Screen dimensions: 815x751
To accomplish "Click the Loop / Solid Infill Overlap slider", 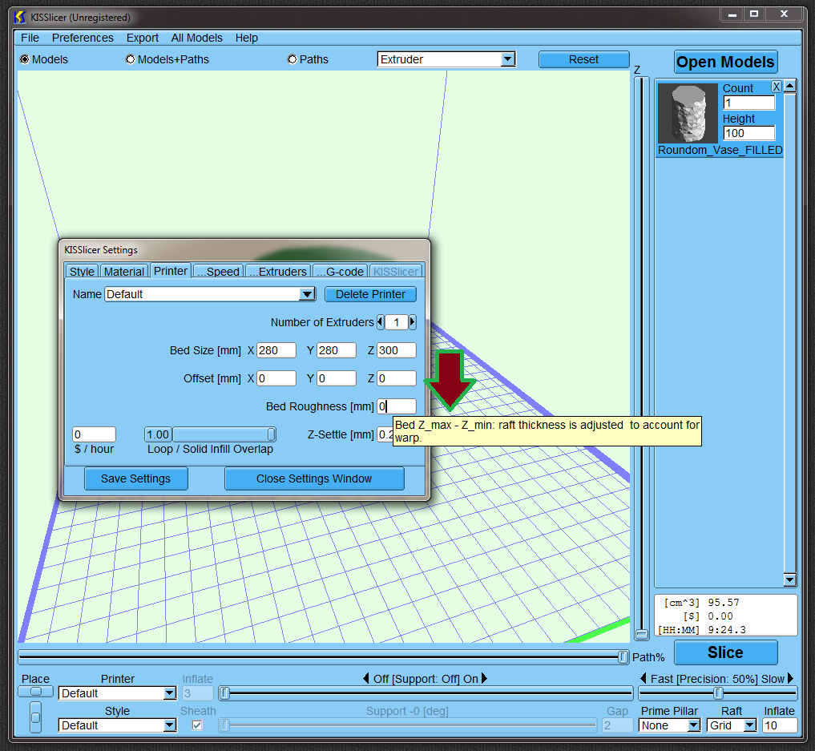I will pos(224,434).
